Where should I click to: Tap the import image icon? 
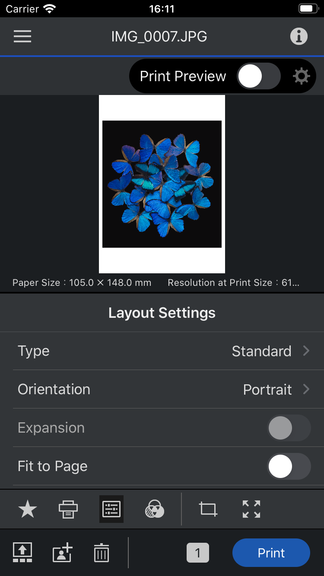(x=22, y=553)
